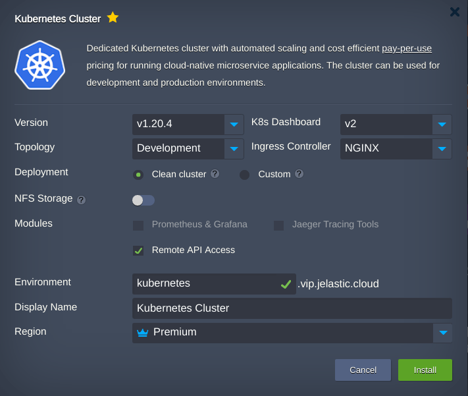Click the Version label
The image size is (468, 396).
[31, 123]
